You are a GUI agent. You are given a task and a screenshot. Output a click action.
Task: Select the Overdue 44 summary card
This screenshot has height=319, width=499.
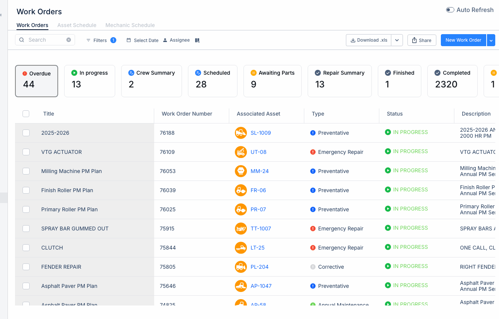(36, 81)
